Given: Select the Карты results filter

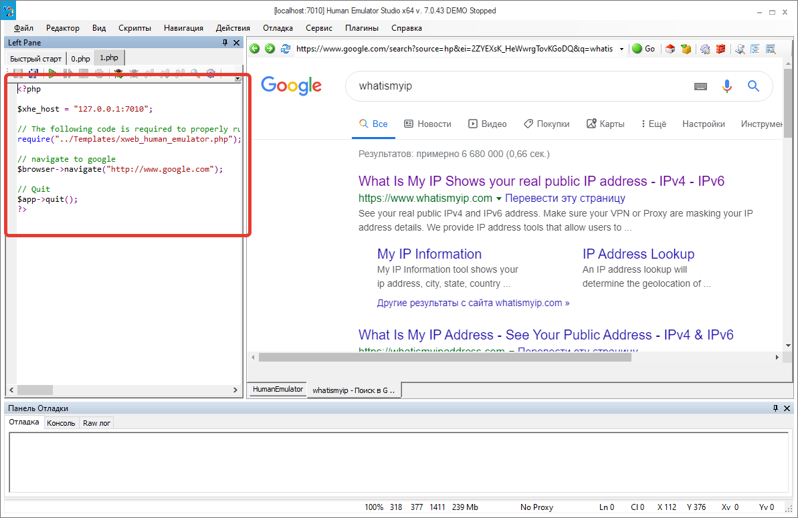Looking at the screenshot, I should tap(605, 124).
